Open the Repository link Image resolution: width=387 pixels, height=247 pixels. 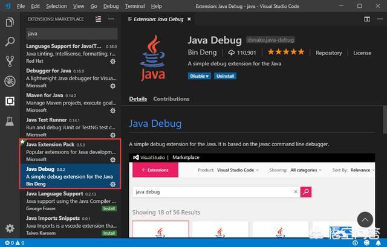coord(328,53)
